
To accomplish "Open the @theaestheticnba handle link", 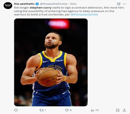I will (x=54, y=4).
